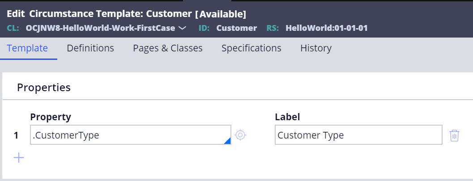The height and width of the screenshot is (181, 473).
Task: Focus the Customer Type label field
Action: [x=358, y=135]
